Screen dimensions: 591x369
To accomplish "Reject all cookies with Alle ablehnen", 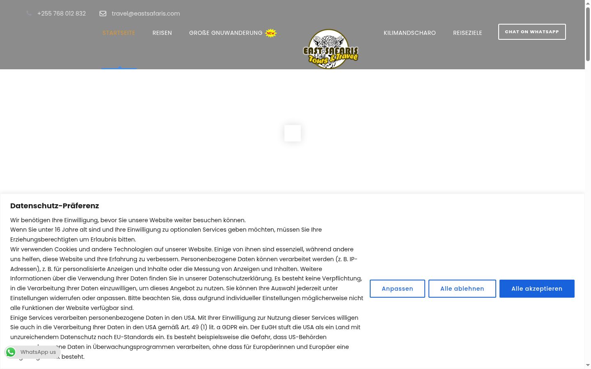I will coord(462,289).
